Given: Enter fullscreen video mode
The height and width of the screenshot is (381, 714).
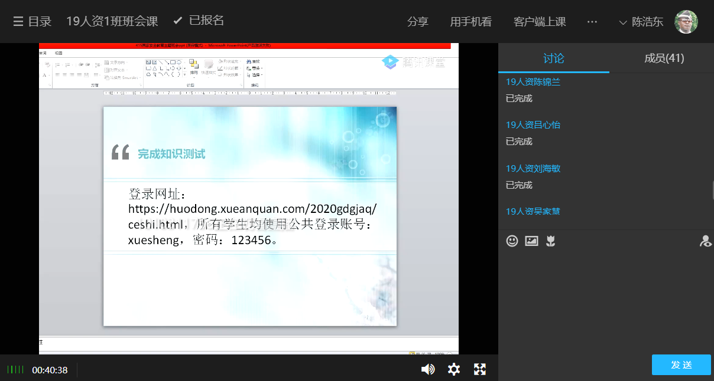Looking at the screenshot, I should (480, 369).
